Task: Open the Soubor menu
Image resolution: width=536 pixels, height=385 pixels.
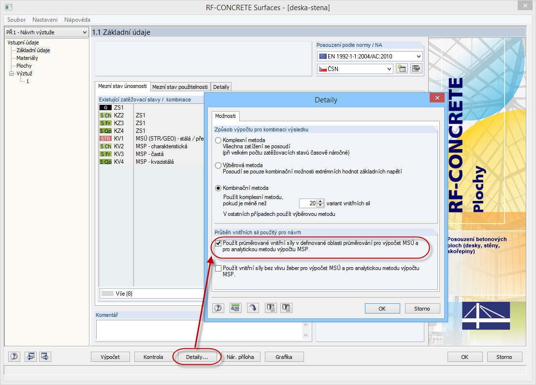Action: [16, 20]
